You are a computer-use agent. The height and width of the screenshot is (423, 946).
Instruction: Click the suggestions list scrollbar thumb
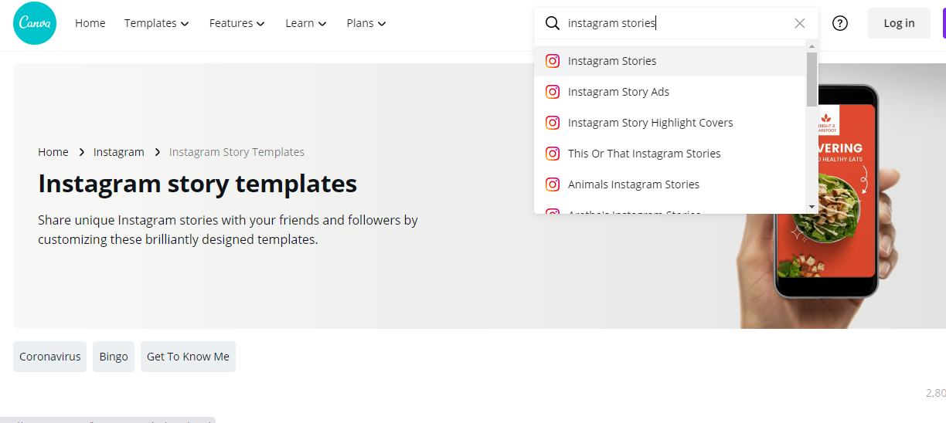pyautogui.click(x=812, y=79)
